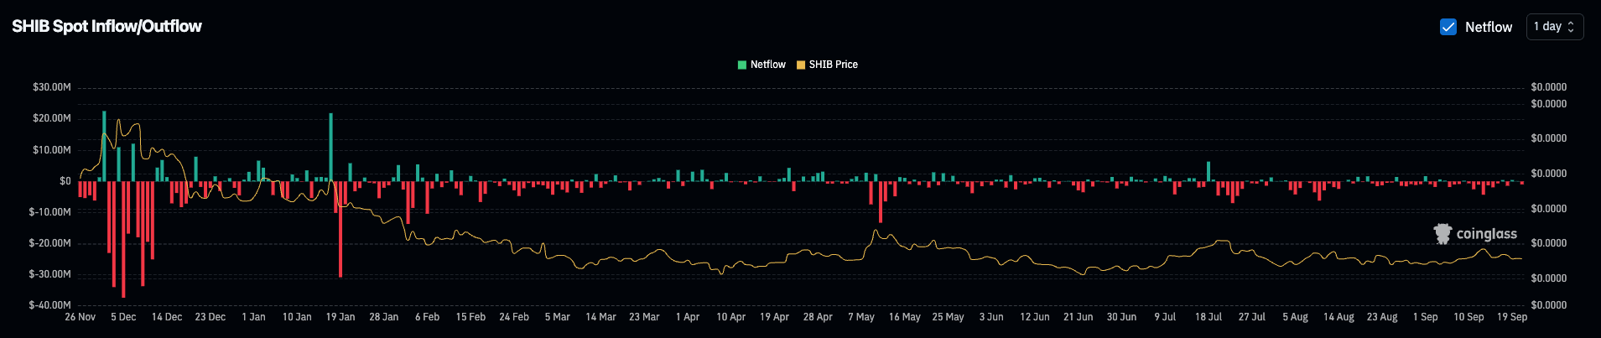Click the $-20.00M y-axis label
Screen dimensions: 1601x338
[50, 243]
